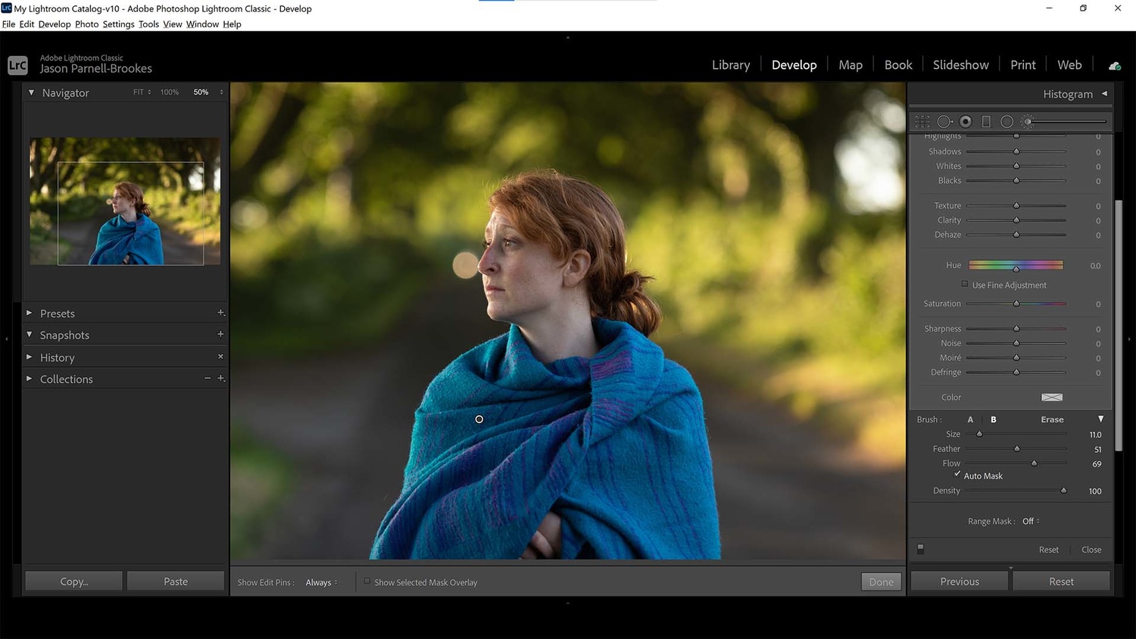
Task: Switch to the Library module
Action: [x=730, y=64]
